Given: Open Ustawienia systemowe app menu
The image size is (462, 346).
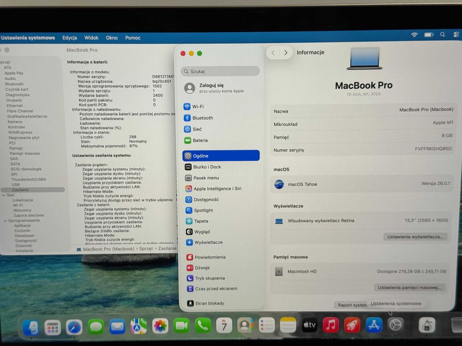Looking at the screenshot, I should (28, 38).
